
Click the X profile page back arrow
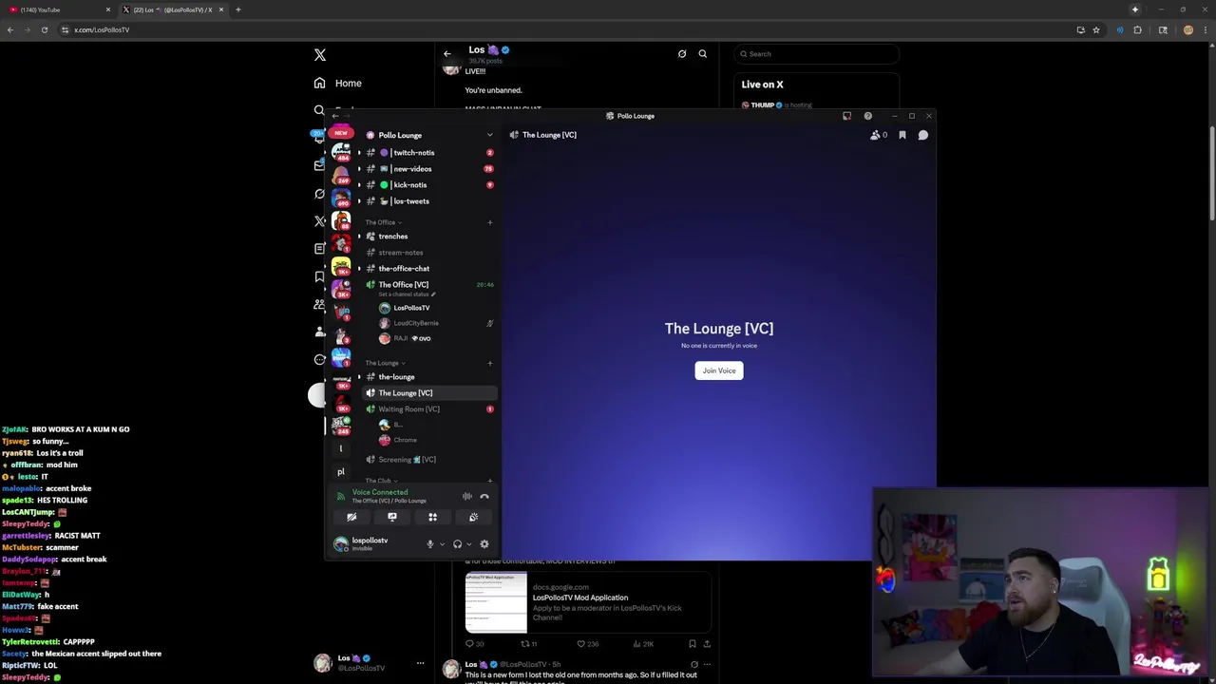click(x=447, y=54)
